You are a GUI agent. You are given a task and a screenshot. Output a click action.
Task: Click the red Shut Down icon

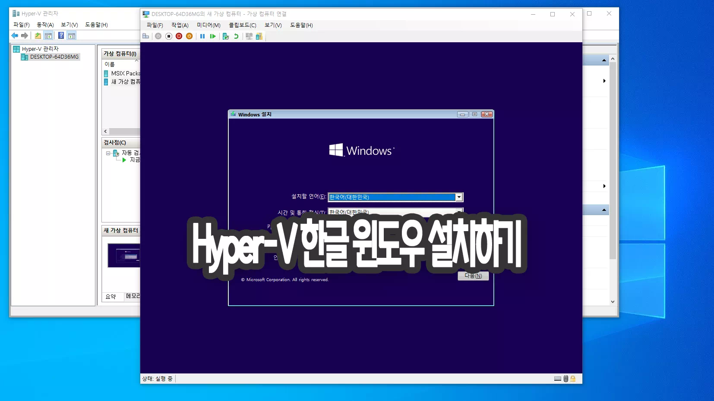(179, 36)
